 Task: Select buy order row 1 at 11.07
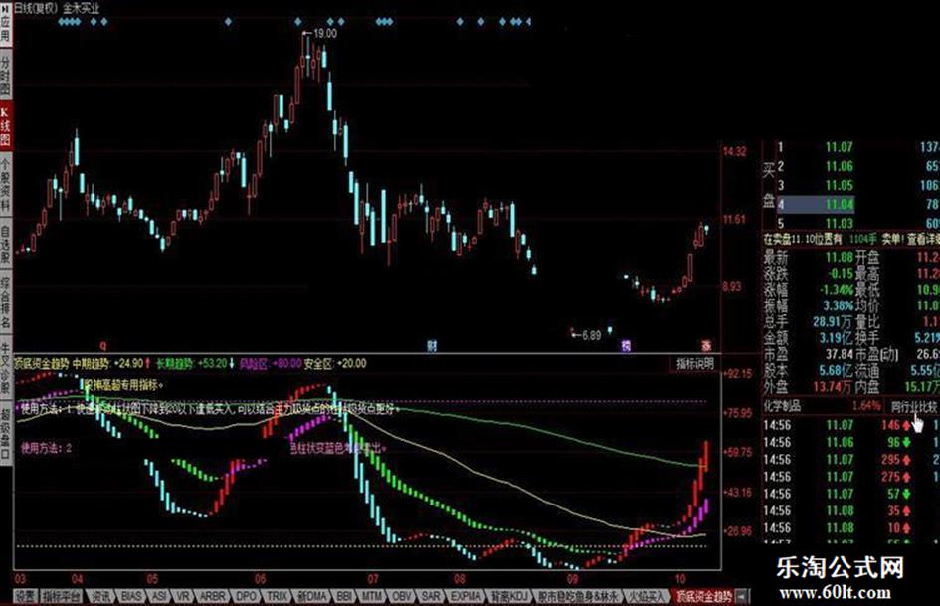tap(857, 147)
